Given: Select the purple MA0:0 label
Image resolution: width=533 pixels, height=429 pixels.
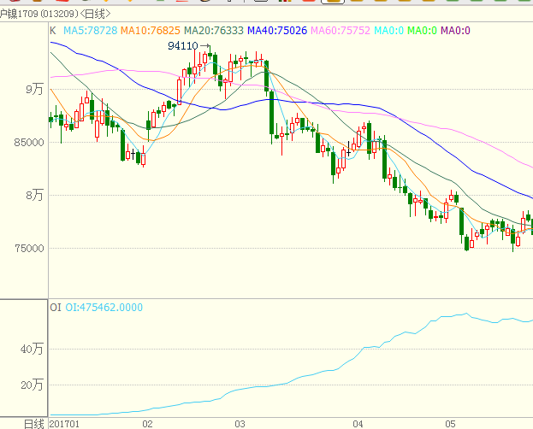Looking at the screenshot, I should click(455, 31).
